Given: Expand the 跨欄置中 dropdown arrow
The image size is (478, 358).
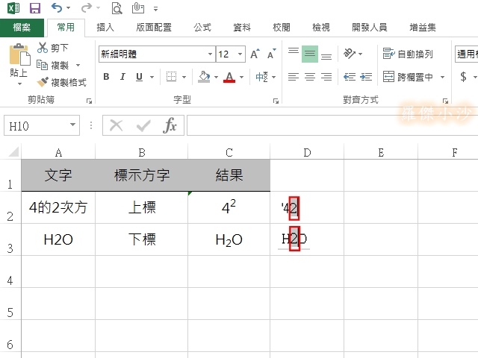Looking at the screenshot, I should coord(442,77).
